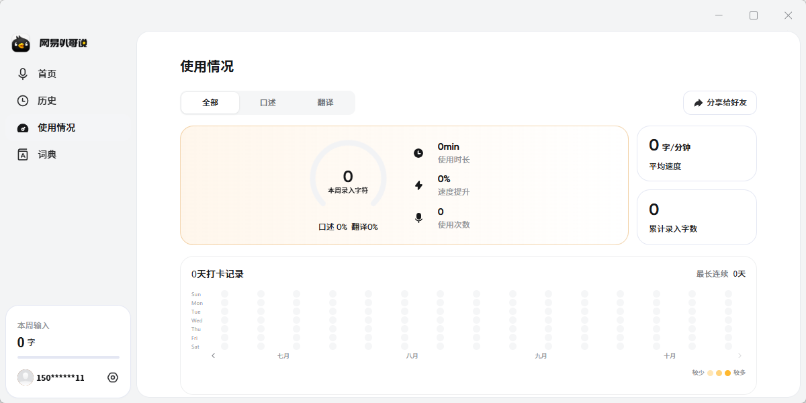Viewport: 806px width, 403px height.
Task: Click the microphone icon next to 使用次数
Action: (418, 218)
